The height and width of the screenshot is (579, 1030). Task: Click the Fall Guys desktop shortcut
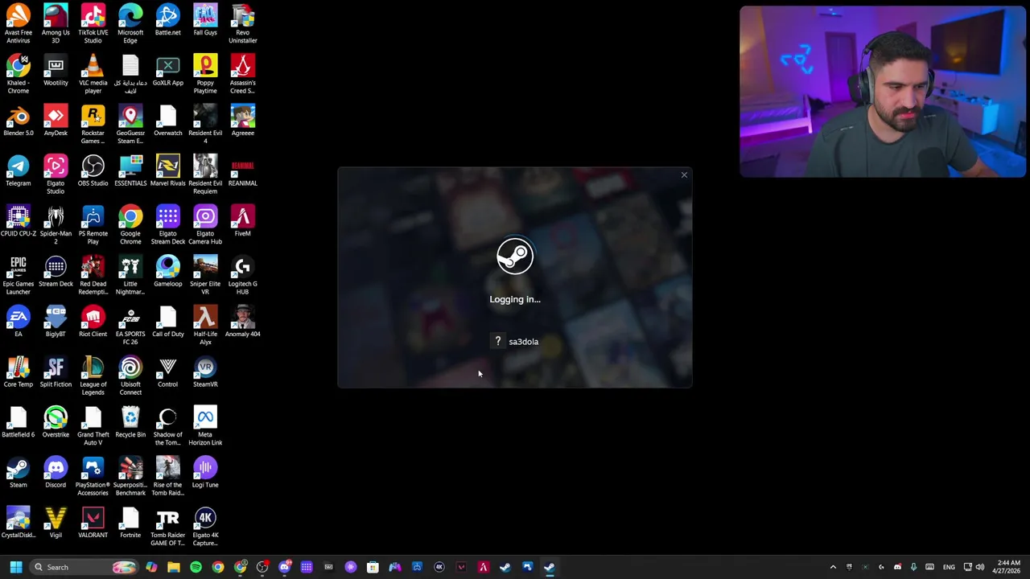coord(205,20)
